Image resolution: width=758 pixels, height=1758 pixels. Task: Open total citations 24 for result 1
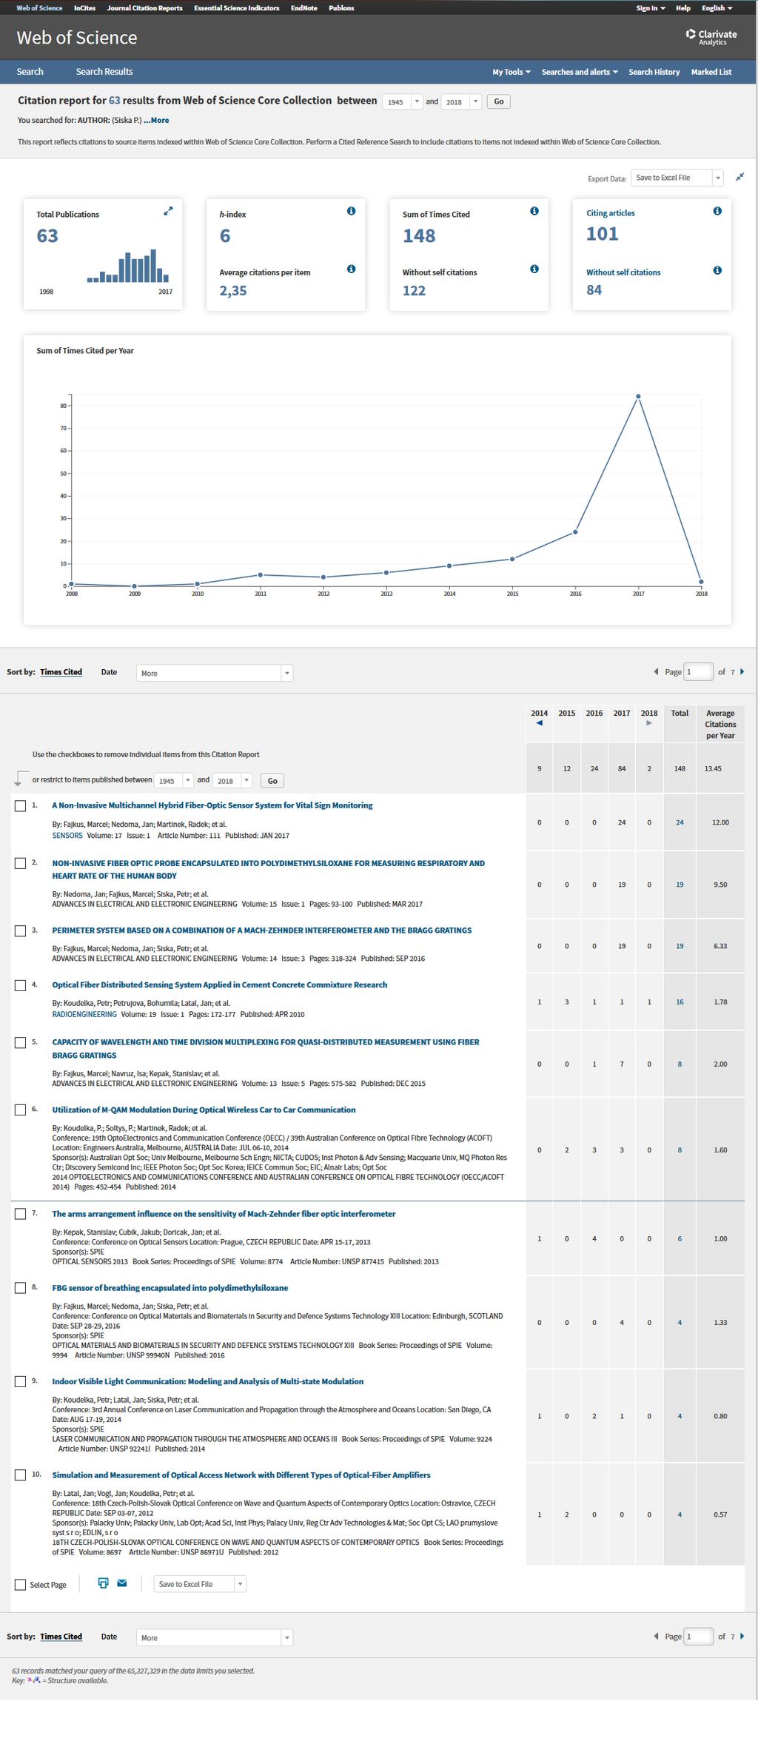click(x=680, y=822)
